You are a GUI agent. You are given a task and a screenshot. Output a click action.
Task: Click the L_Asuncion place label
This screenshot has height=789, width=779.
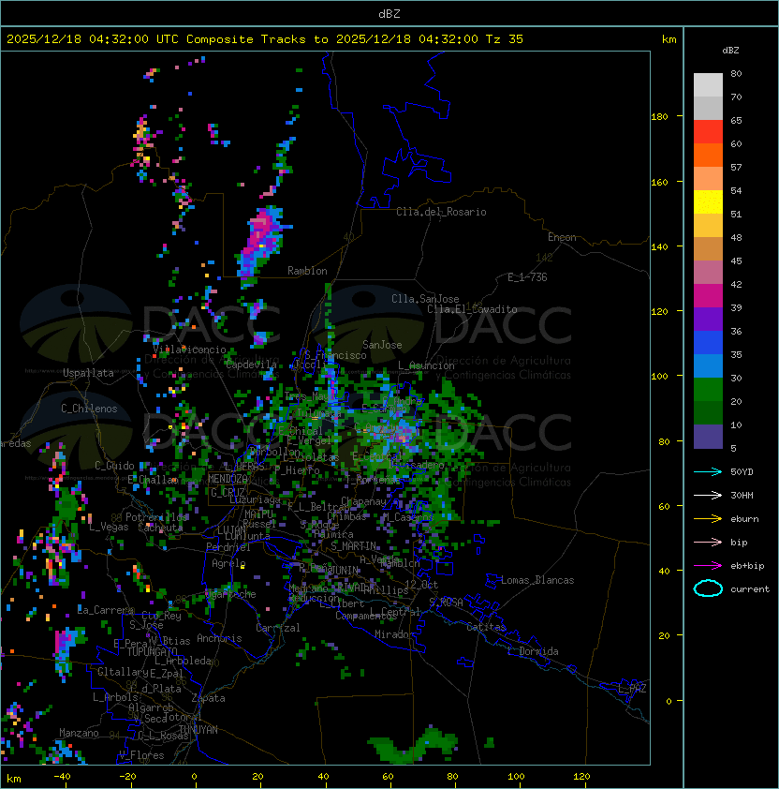[x=426, y=365]
